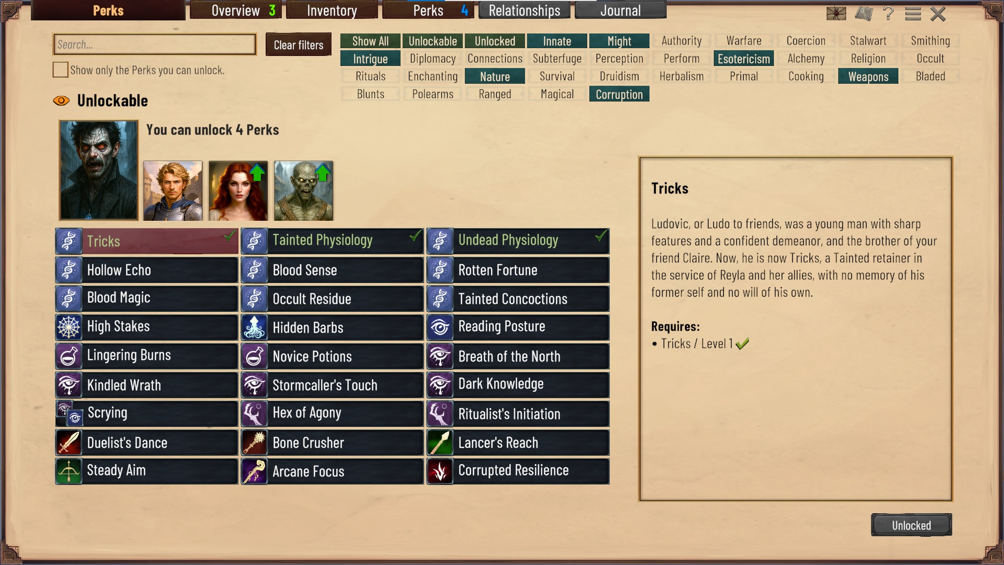
Task: Open the hamburger menu icon at top right
Action: 913,14
